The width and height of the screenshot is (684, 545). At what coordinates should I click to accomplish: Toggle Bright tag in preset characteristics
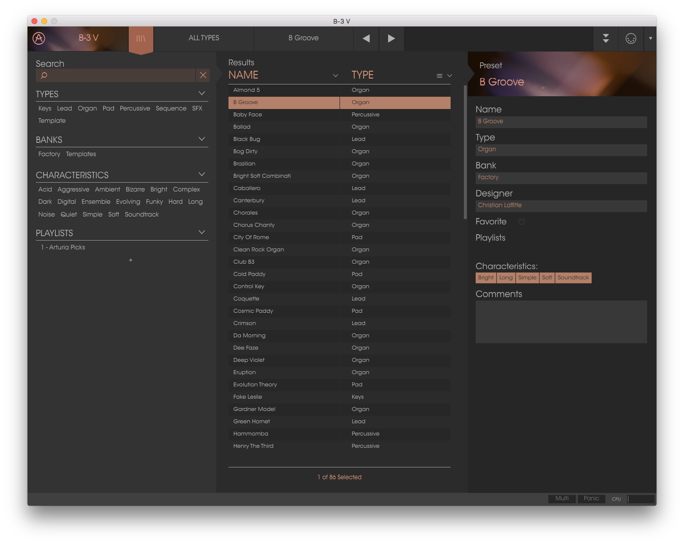pos(485,278)
